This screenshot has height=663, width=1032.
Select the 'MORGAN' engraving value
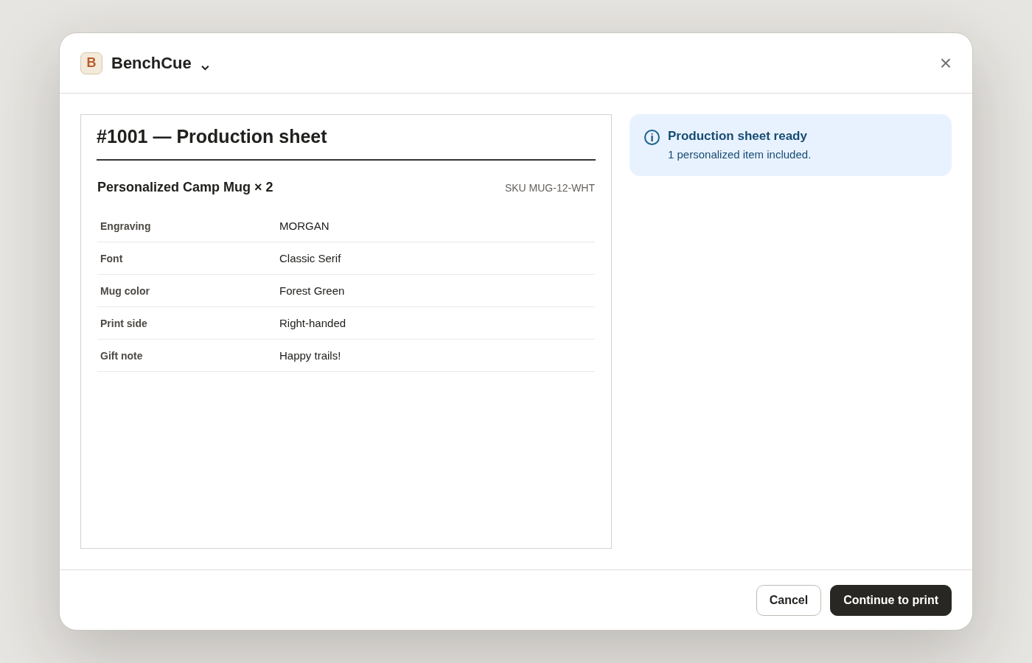304,226
